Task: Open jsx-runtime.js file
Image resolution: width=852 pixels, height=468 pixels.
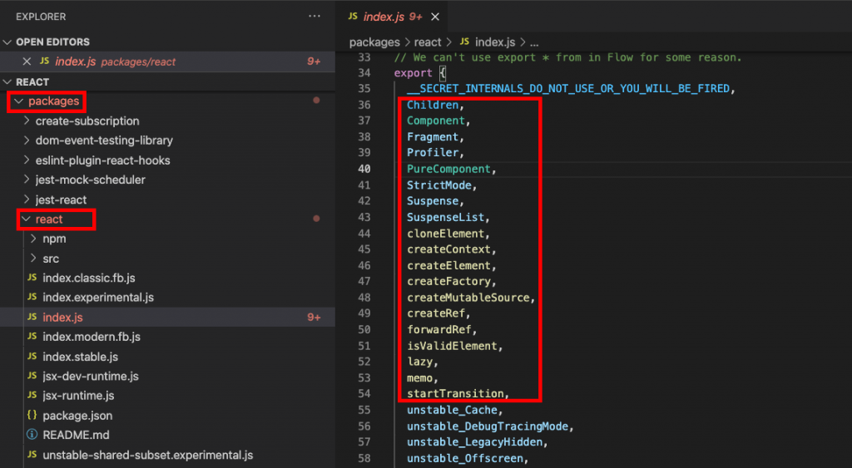Action: tap(78, 396)
